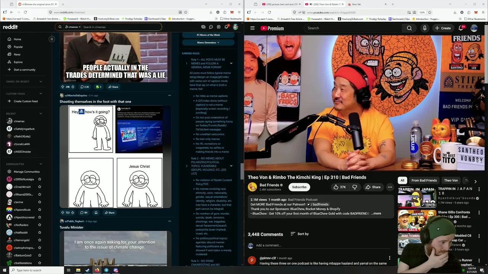
Task: Open YouTube account avatar menu
Action: click(x=474, y=28)
